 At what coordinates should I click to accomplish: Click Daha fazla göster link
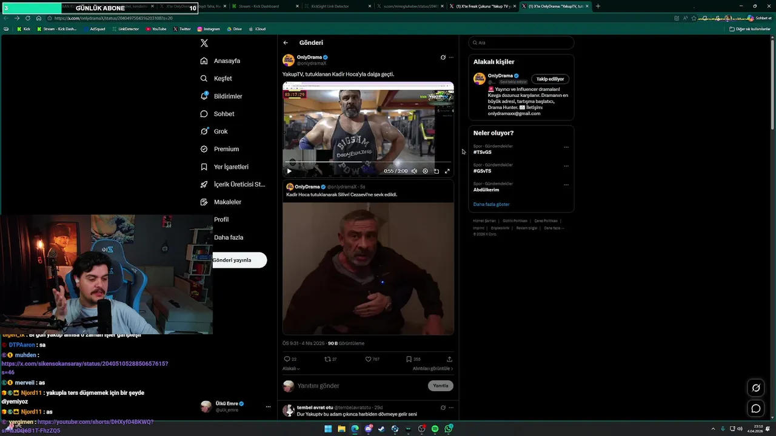point(492,204)
